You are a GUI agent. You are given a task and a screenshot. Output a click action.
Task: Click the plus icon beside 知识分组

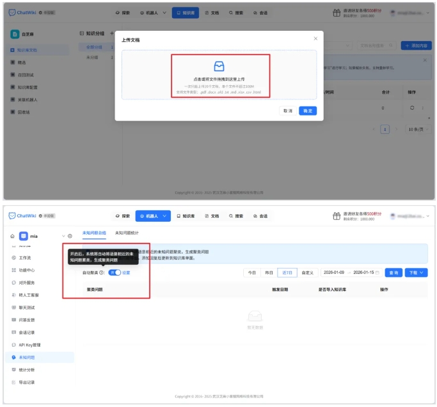(111, 33)
